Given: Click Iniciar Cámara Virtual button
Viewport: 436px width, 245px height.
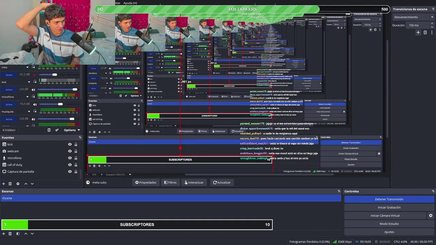Looking at the screenshot, I should 385,216.
